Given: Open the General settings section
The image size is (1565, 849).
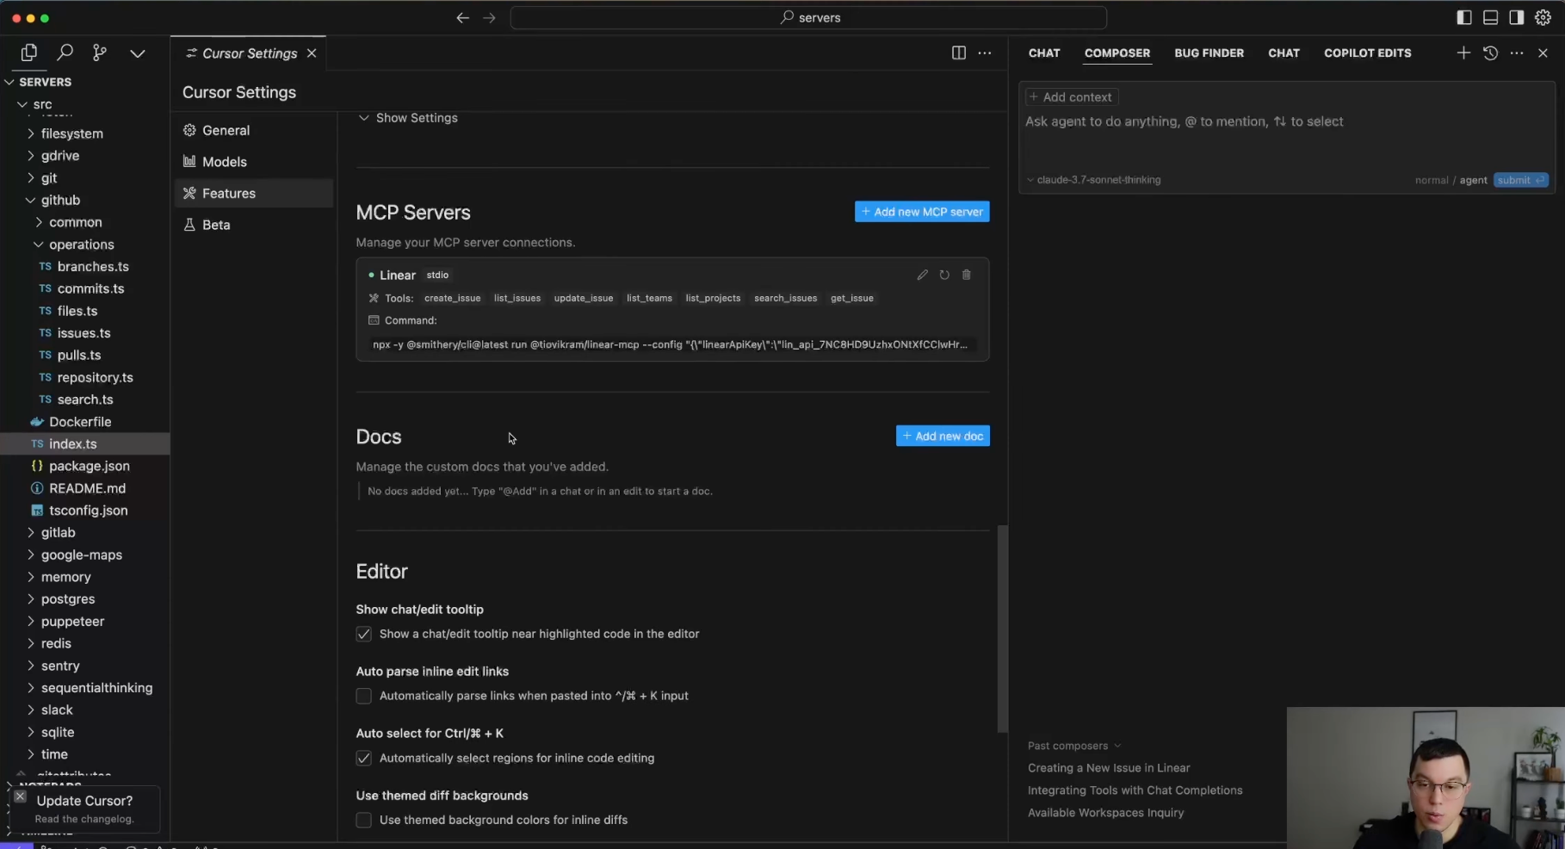Looking at the screenshot, I should tap(254, 130).
